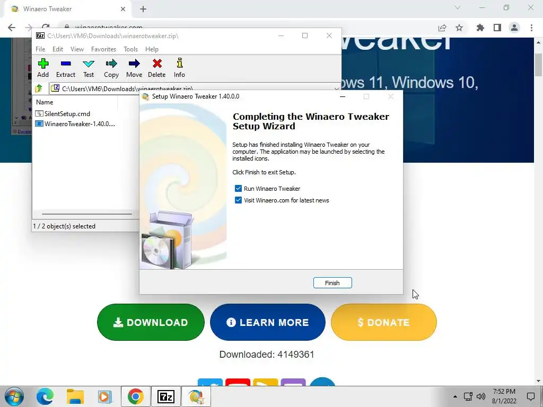This screenshot has width=543, height=407.
Task: Open File Explorer from taskbar
Action: pos(75,396)
